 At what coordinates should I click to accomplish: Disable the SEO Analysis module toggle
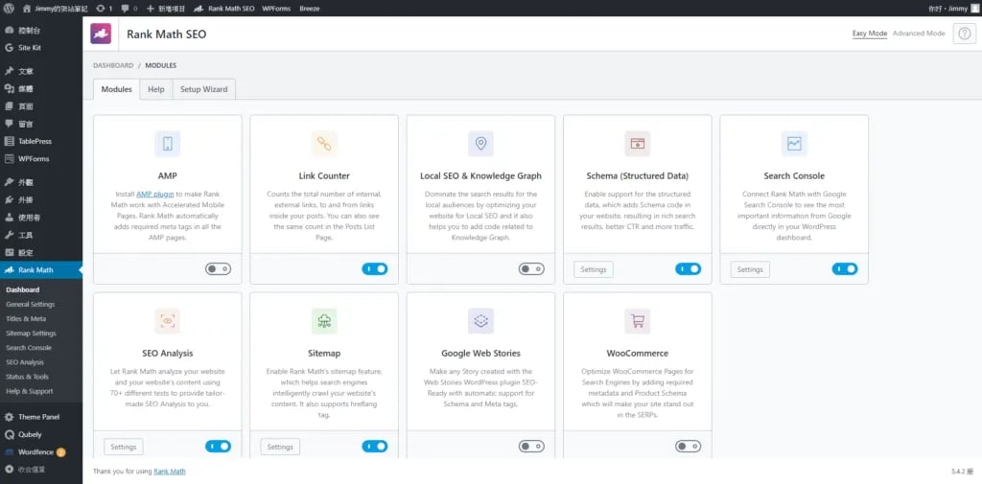pos(218,447)
